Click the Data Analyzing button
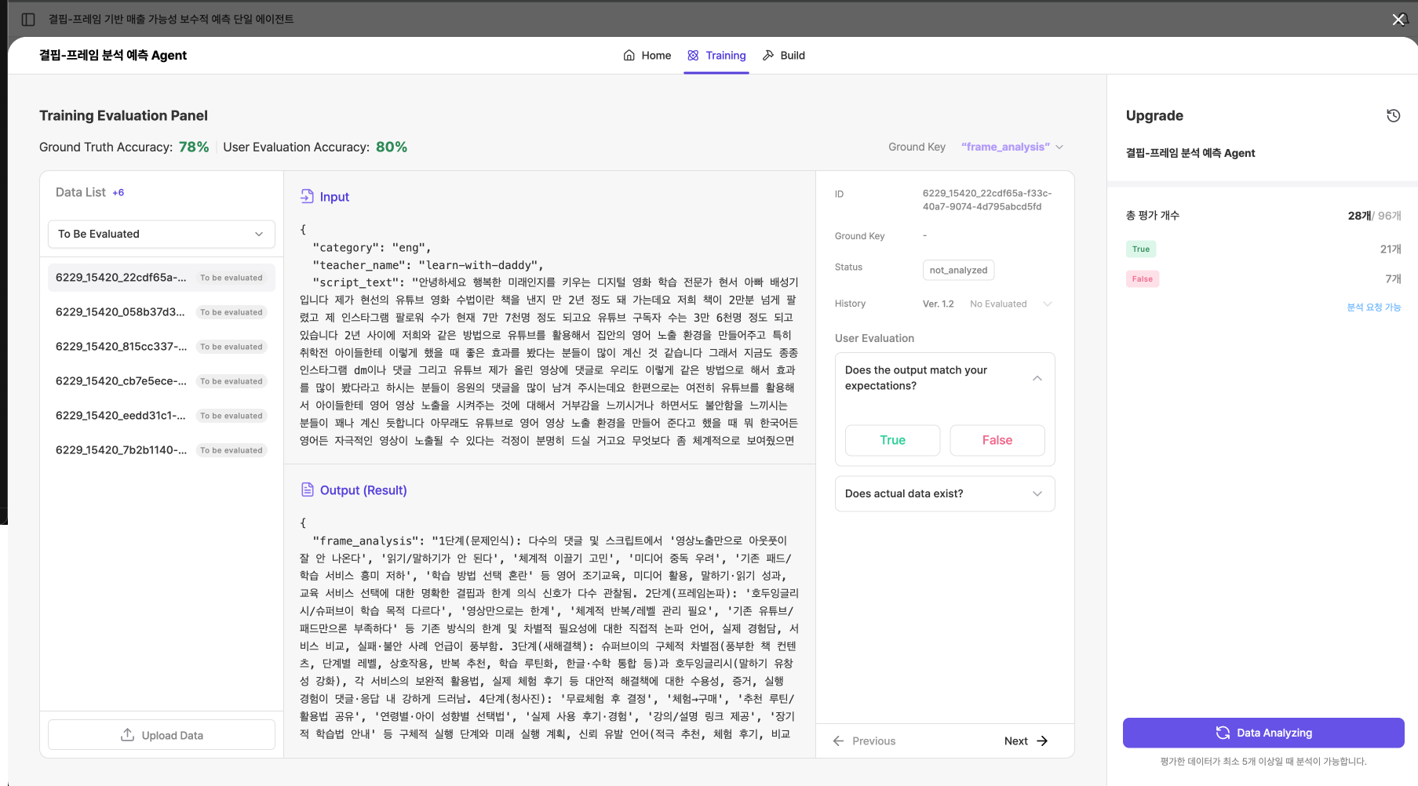This screenshot has height=786, width=1418. coord(1263,733)
